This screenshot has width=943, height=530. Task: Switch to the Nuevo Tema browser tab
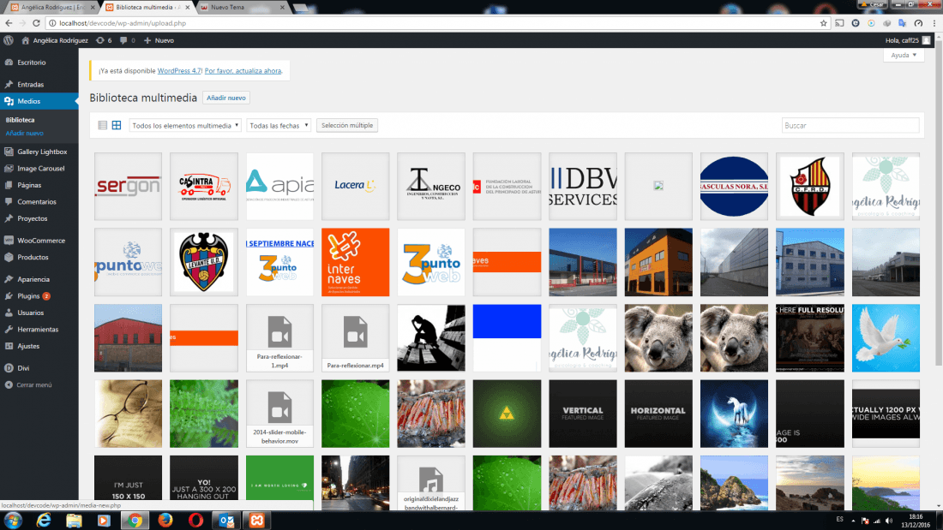(x=241, y=7)
